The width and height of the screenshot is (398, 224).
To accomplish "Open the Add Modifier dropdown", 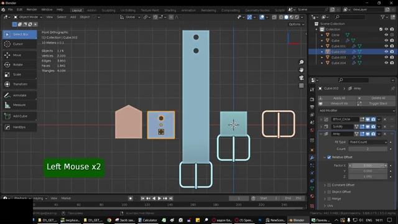I will [x=356, y=111].
